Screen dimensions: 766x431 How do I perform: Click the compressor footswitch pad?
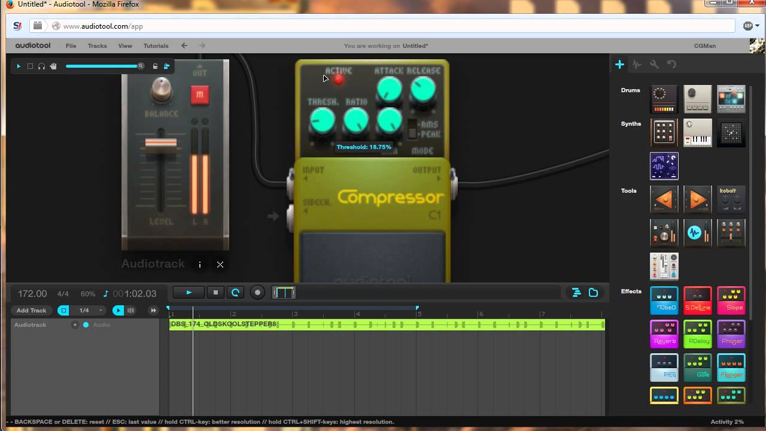point(372,257)
